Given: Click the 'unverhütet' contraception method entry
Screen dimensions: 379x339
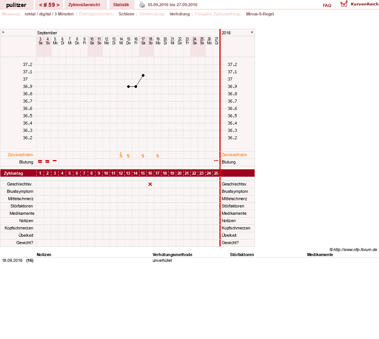Looking at the screenshot, I should (162, 261).
